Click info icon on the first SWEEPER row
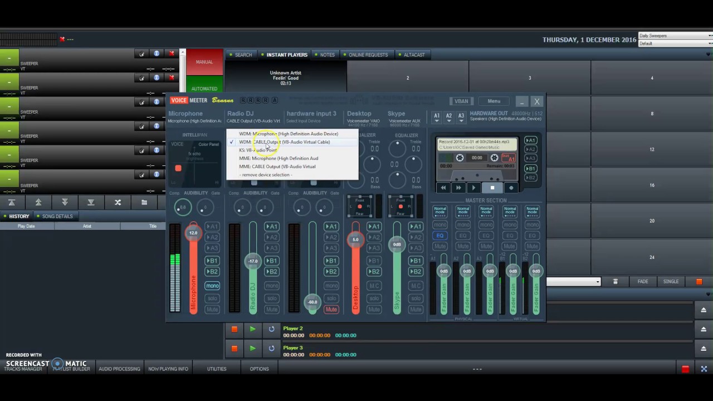 [x=157, y=53]
